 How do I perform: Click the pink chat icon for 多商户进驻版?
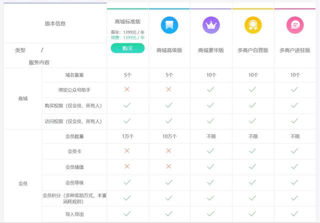[295, 25]
